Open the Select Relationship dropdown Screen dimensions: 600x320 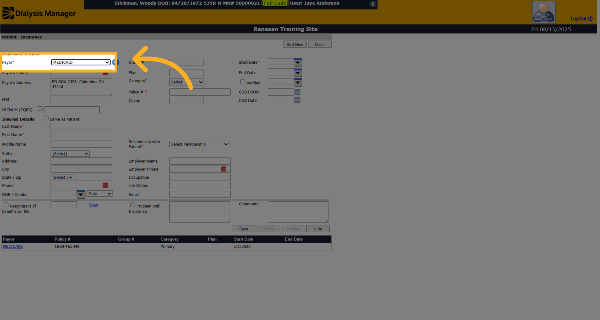(x=199, y=144)
